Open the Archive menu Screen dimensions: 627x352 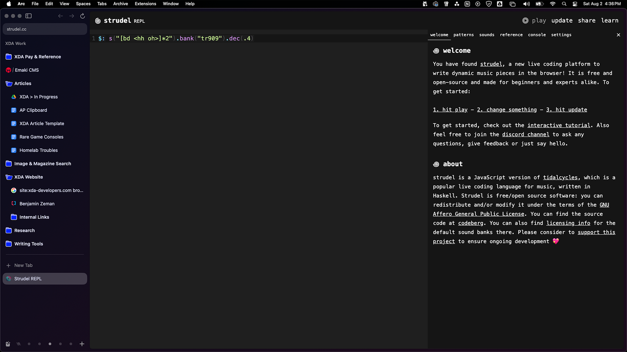pos(120,4)
